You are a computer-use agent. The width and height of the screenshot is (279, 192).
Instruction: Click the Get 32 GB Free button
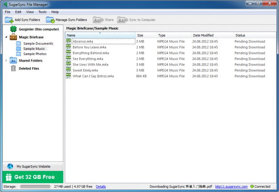[x=33, y=177]
